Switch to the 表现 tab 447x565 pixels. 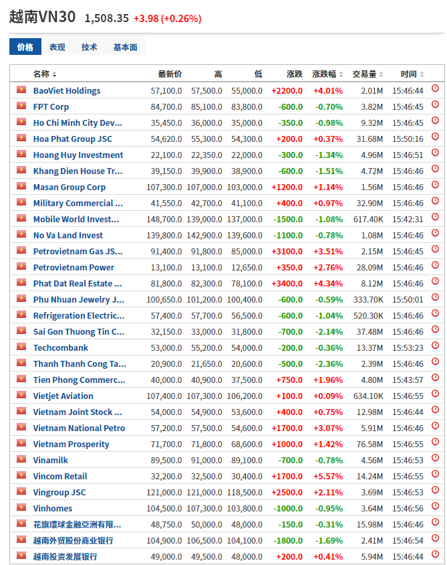pyautogui.click(x=57, y=47)
